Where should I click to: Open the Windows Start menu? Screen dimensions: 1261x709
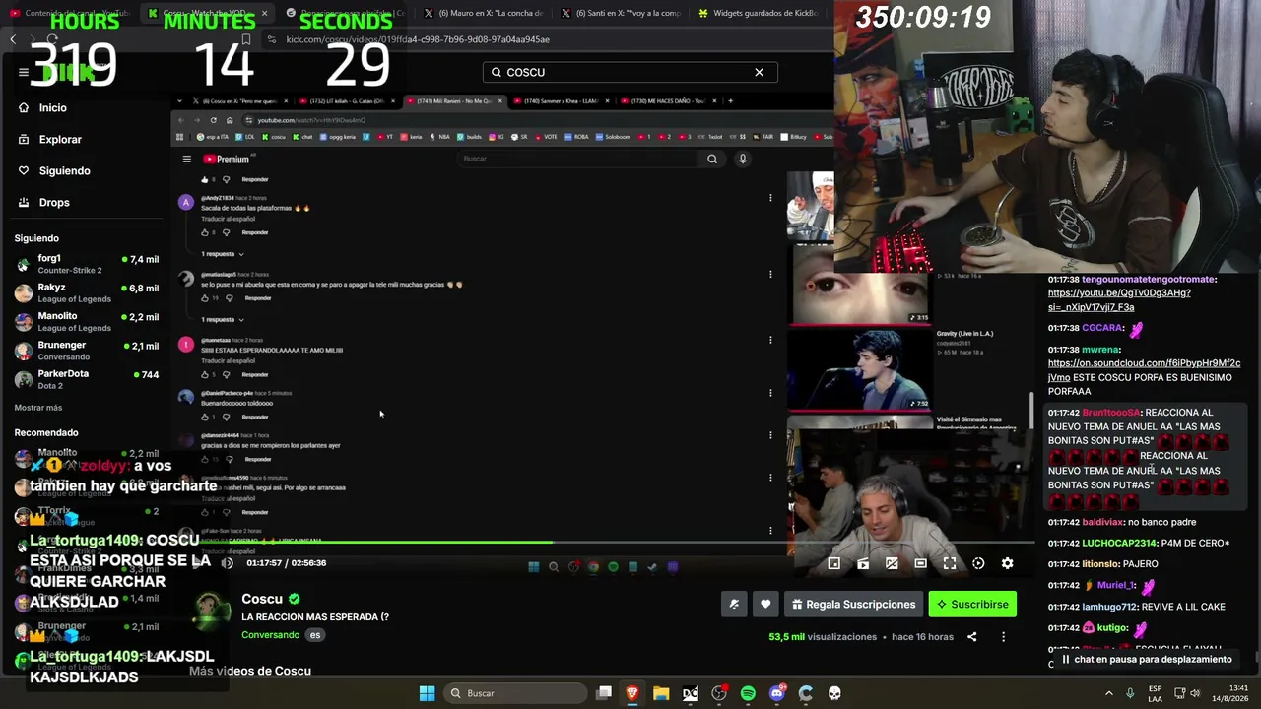pos(427,693)
